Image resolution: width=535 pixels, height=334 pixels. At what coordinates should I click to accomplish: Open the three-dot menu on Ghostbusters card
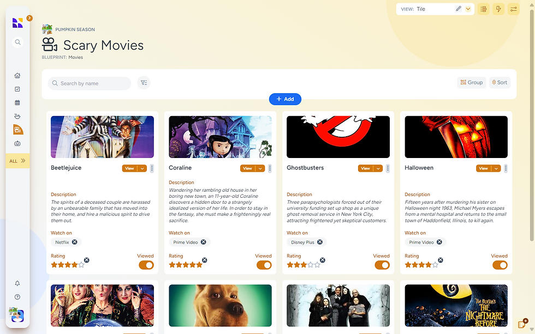(388, 168)
